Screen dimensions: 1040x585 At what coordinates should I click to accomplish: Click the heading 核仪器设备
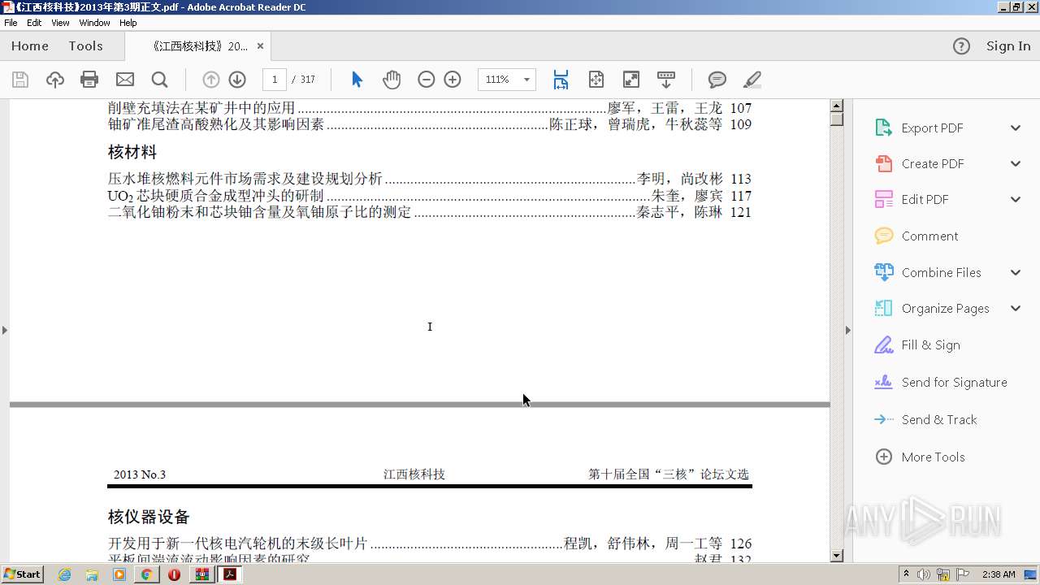coord(149,517)
